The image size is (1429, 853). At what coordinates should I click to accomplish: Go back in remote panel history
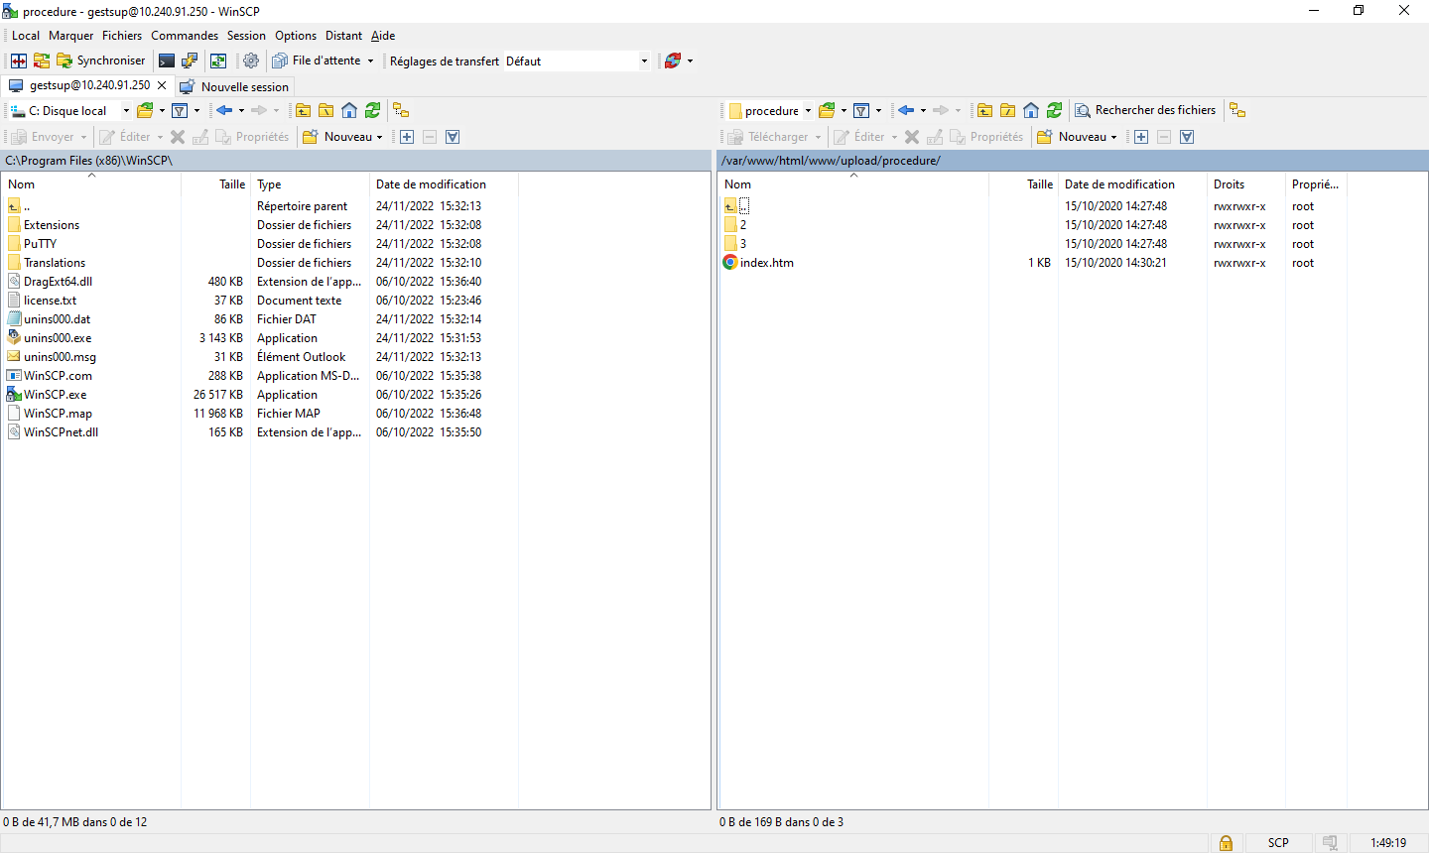click(906, 110)
